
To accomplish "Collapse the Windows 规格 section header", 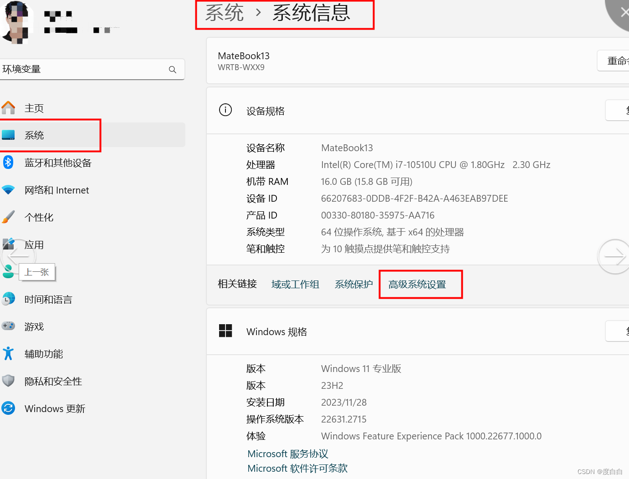I will 418,331.
